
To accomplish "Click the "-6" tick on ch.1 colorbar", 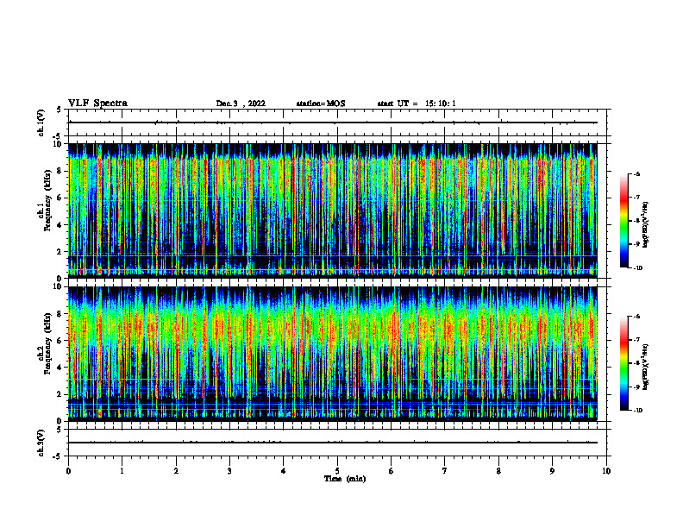I will point(636,173).
